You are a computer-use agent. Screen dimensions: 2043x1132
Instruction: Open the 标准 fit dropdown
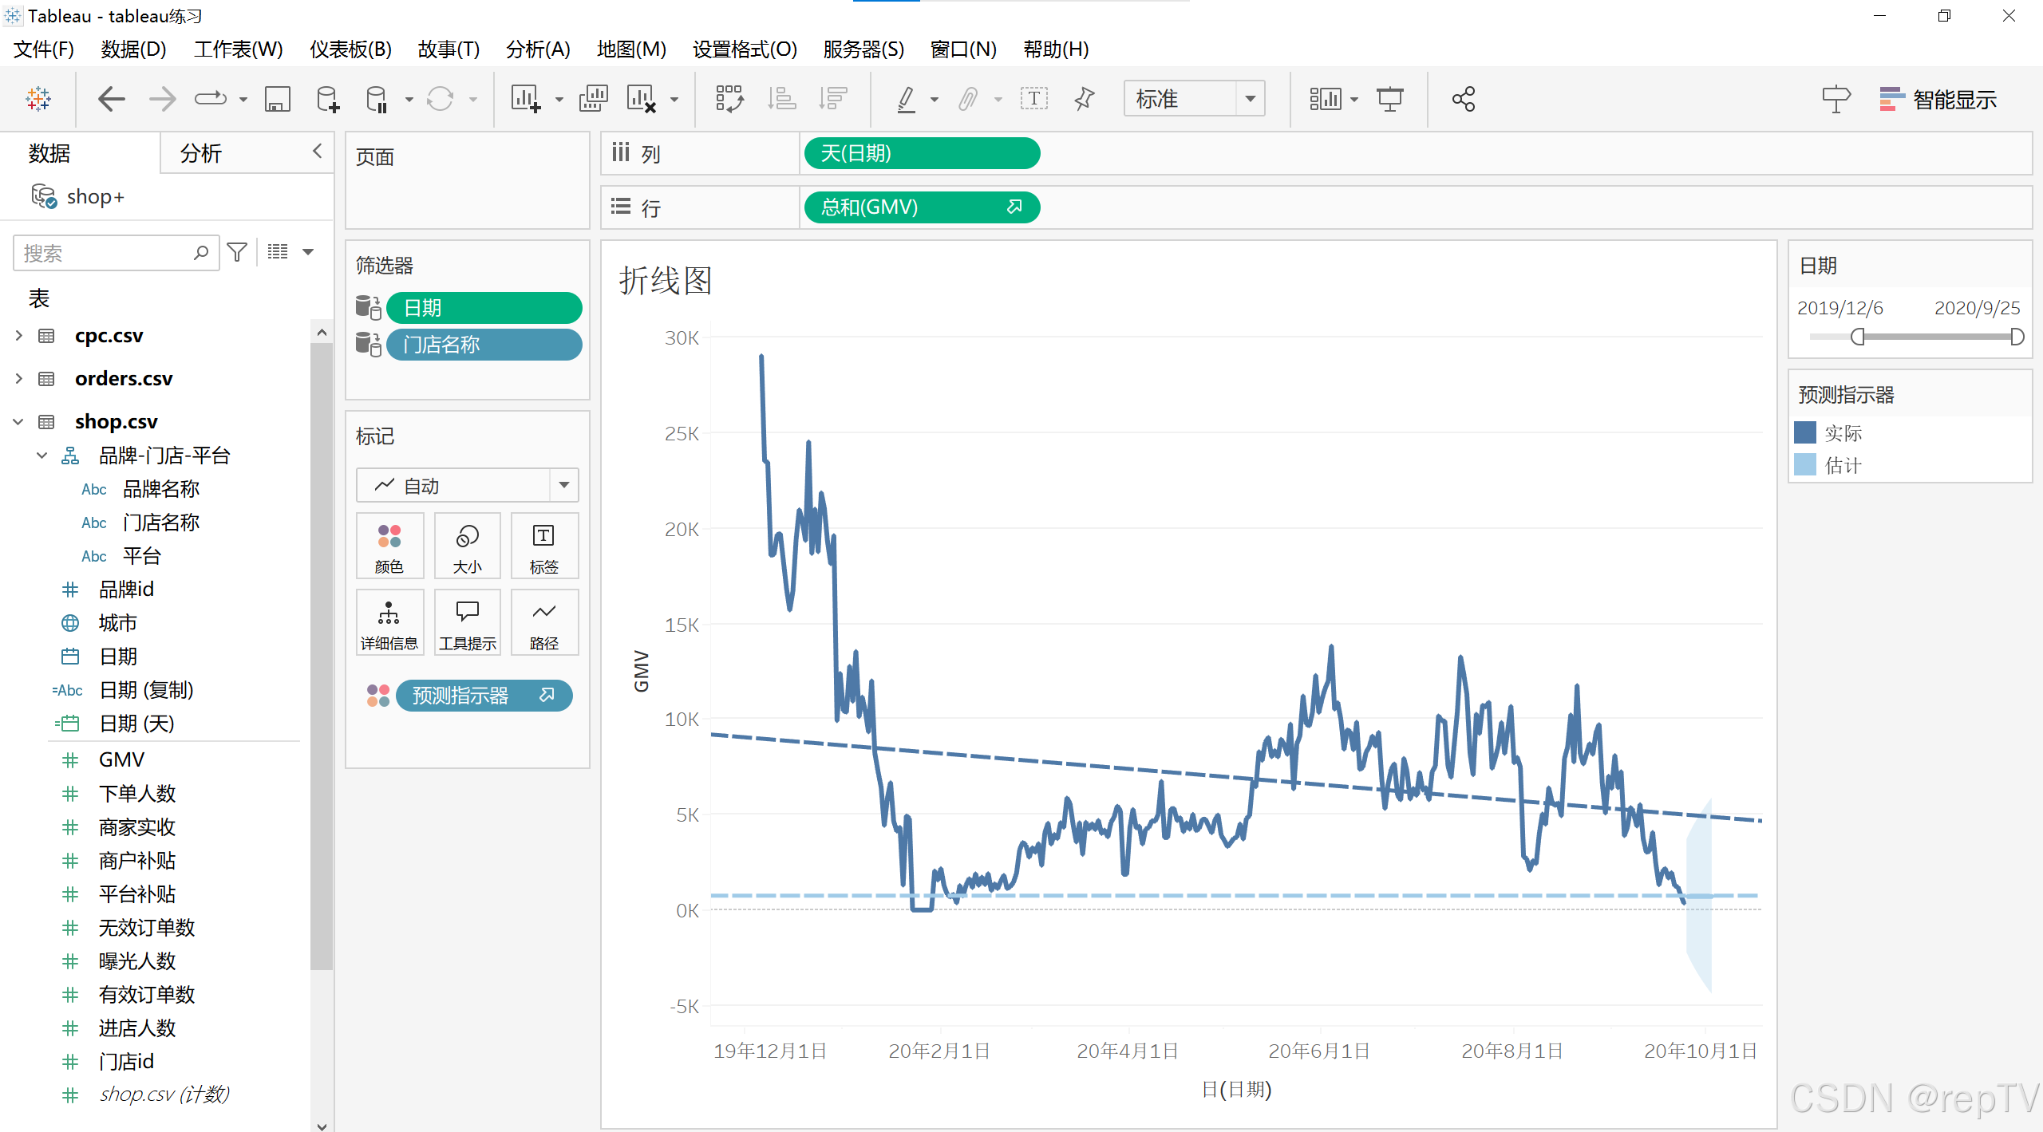click(x=1194, y=99)
